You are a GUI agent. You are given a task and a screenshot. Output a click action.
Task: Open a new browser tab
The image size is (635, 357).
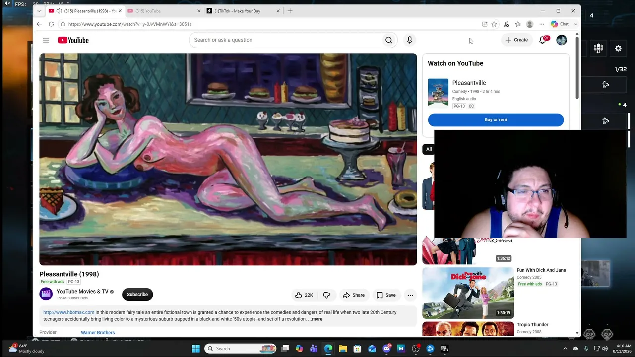point(290,11)
